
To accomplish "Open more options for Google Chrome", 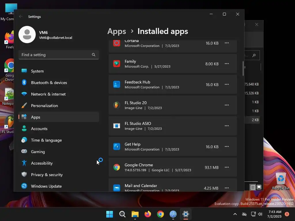I will tap(227, 167).
